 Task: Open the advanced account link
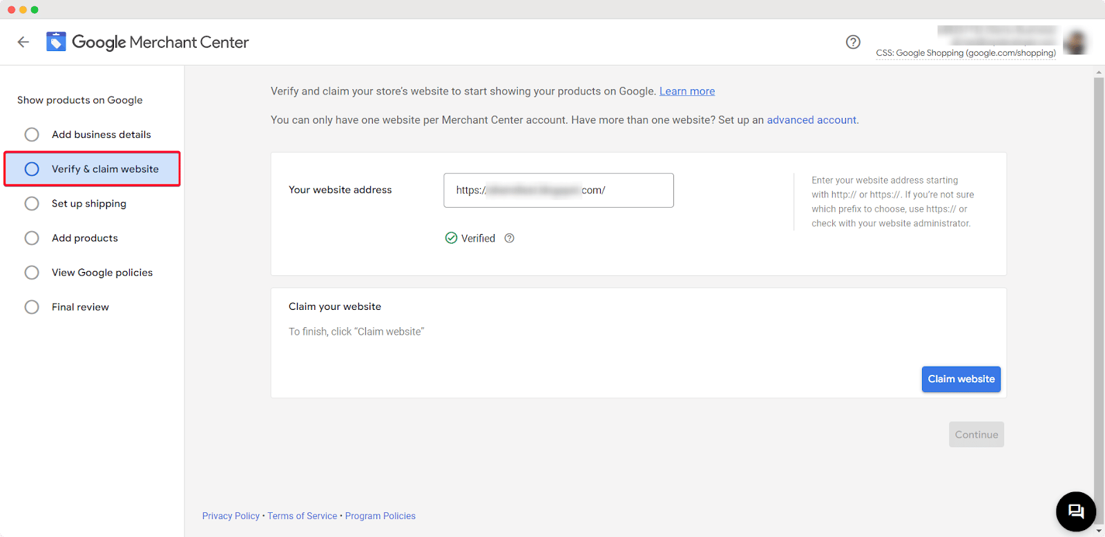click(811, 120)
